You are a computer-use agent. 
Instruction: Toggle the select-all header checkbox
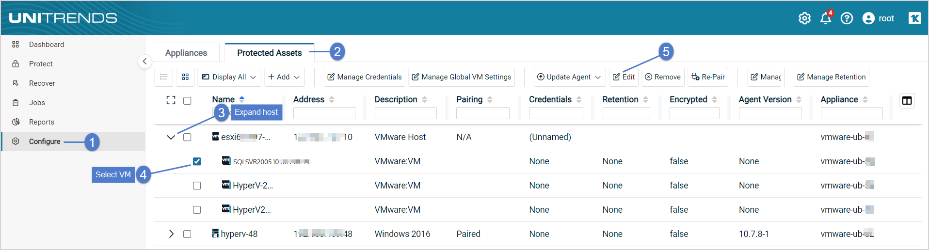[x=187, y=101]
